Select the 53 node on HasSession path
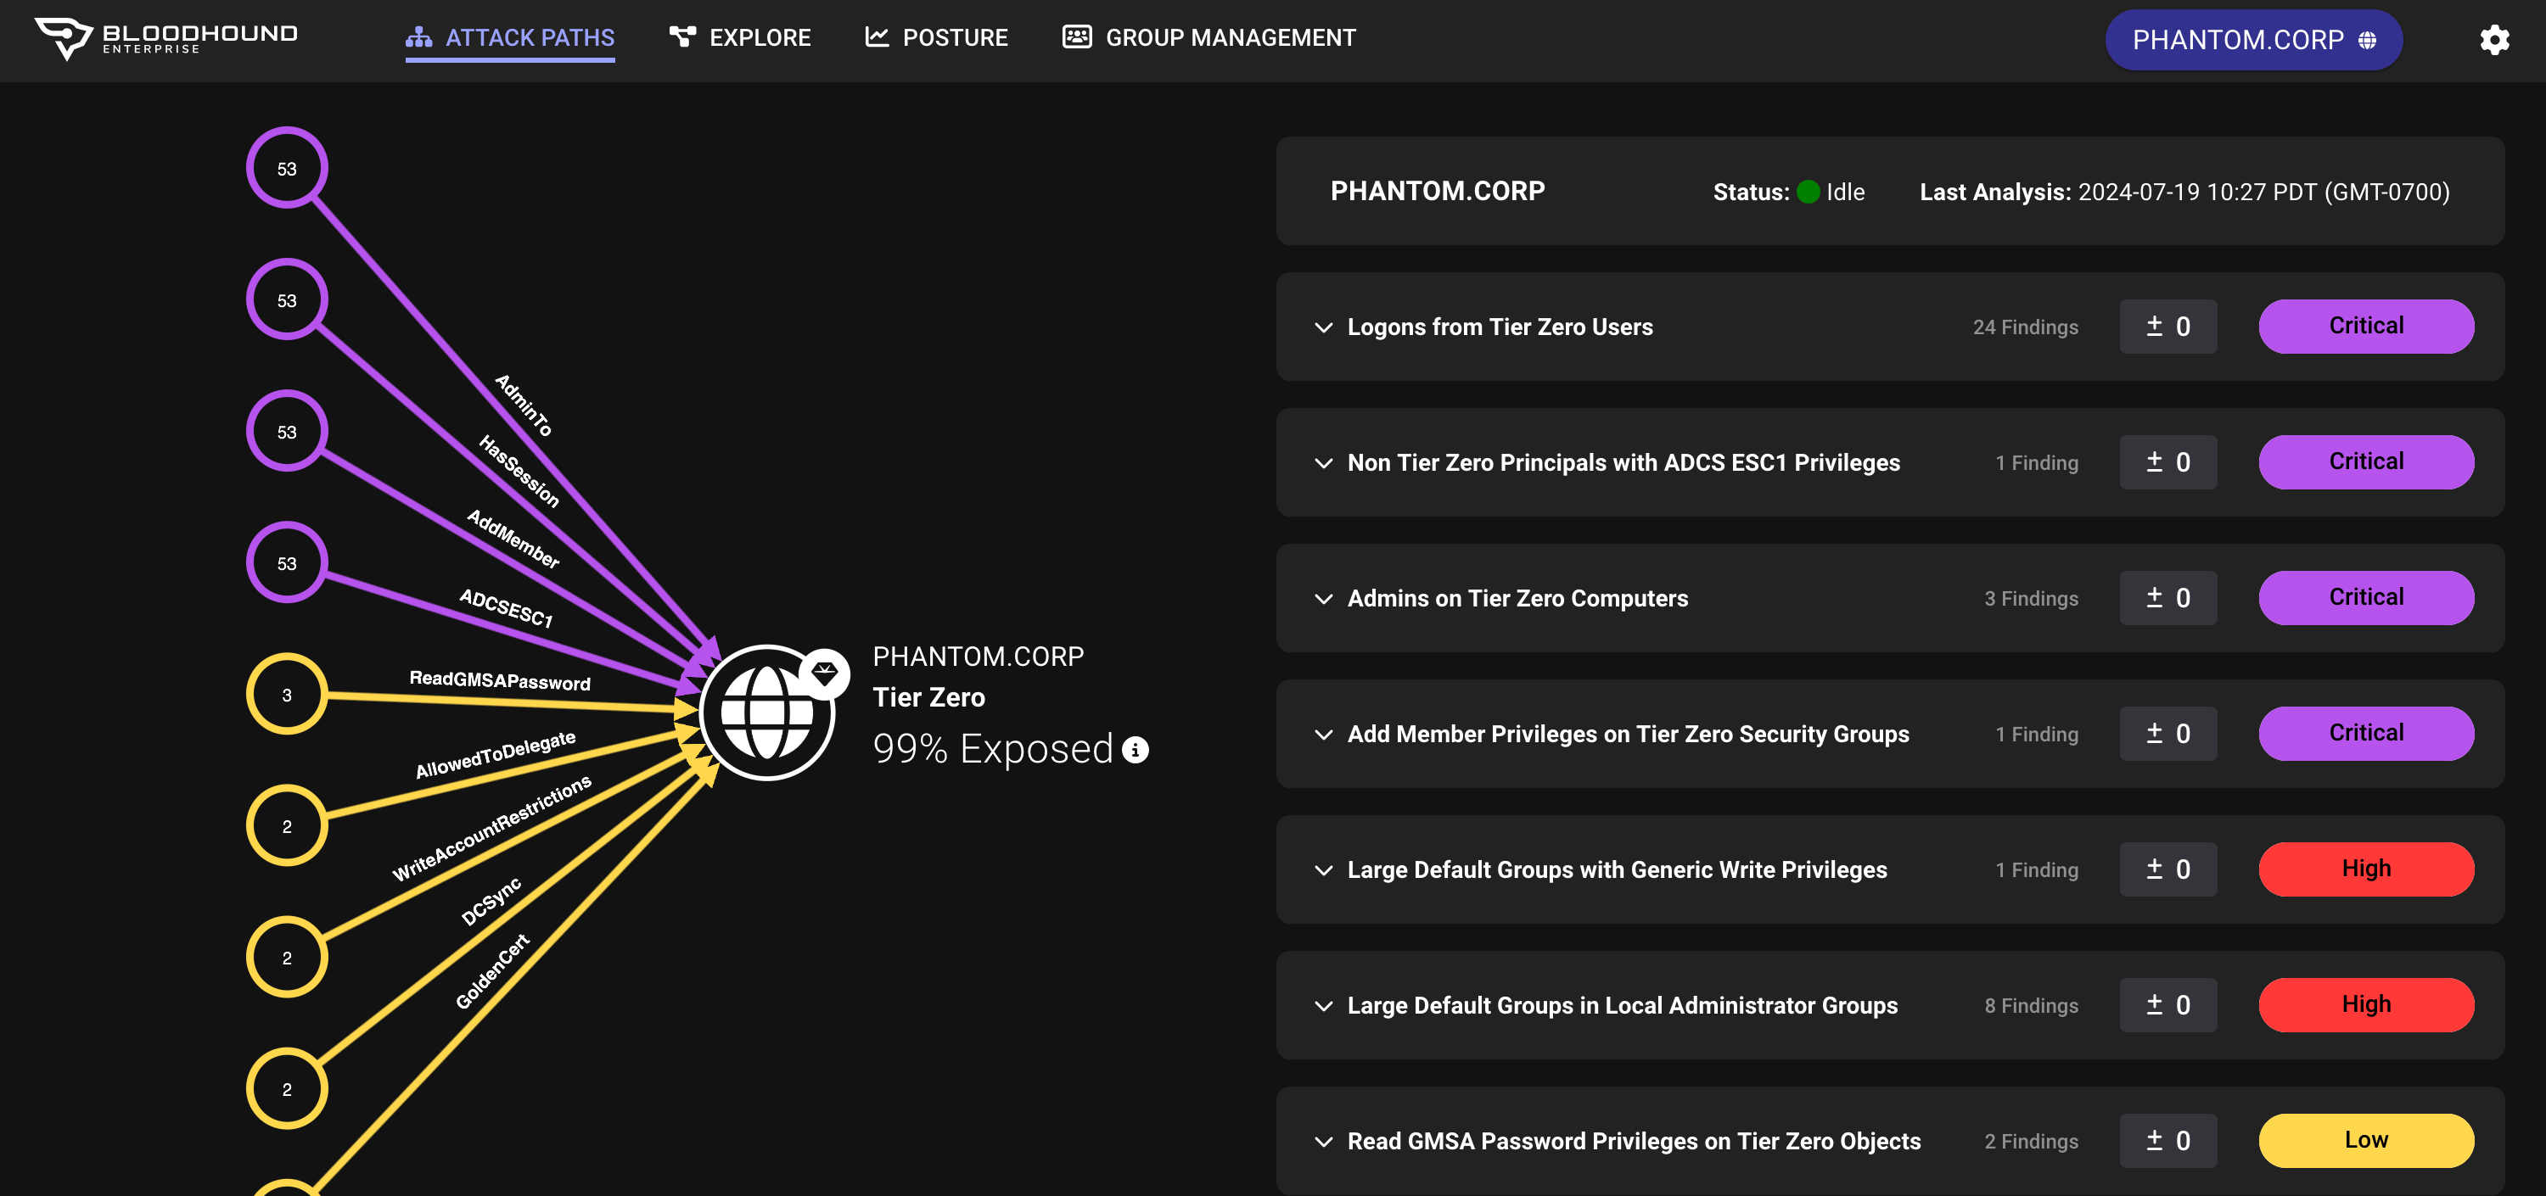Viewport: 2546px width, 1196px height. (x=287, y=299)
